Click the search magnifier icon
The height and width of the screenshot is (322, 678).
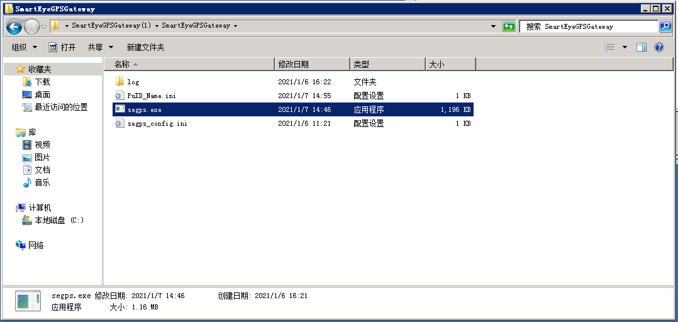point(665,26)
